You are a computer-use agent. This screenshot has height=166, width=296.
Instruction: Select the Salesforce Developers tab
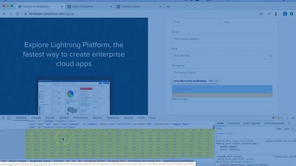coord(36,6)
